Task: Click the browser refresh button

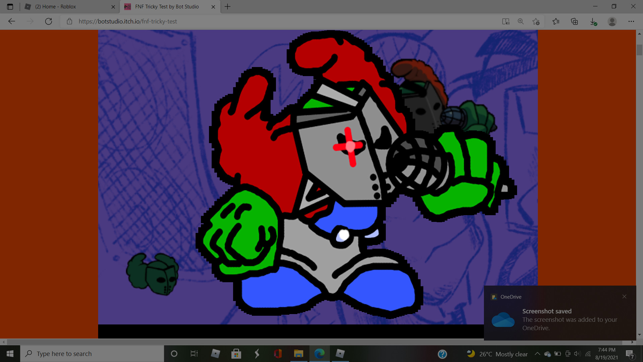Action: click(x=49, y=21)
